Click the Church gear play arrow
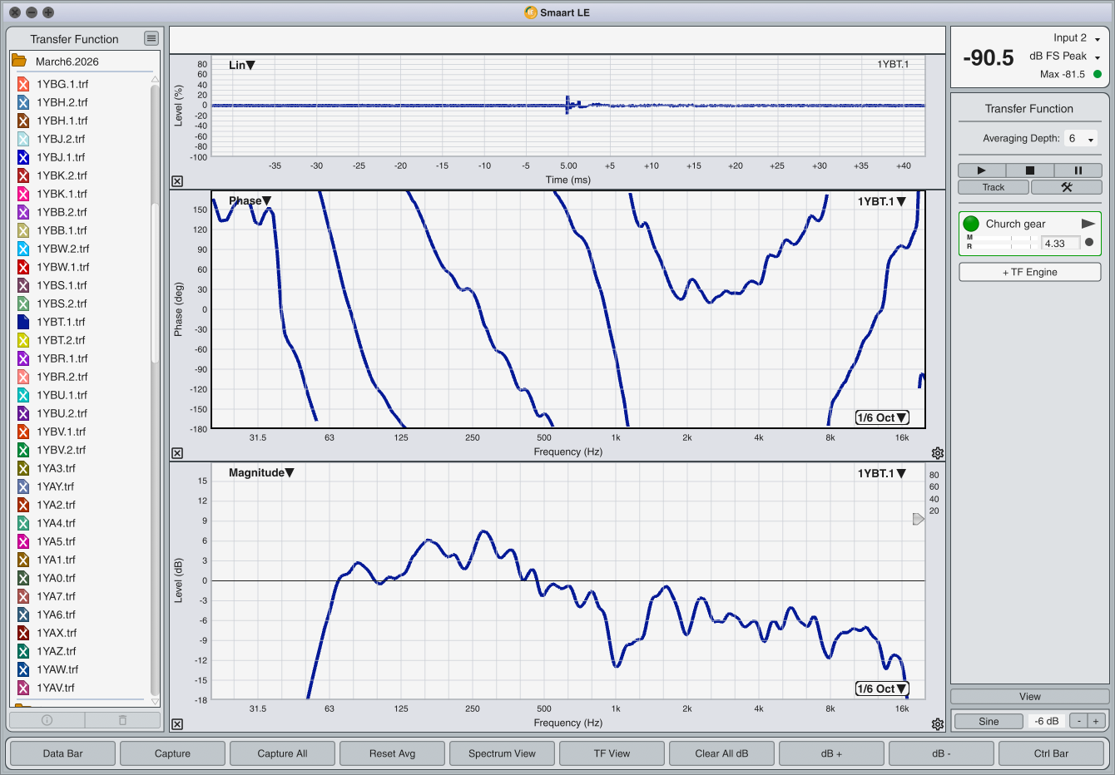The width and height of the screenshot is (1115, 775). coord(1088,224)
